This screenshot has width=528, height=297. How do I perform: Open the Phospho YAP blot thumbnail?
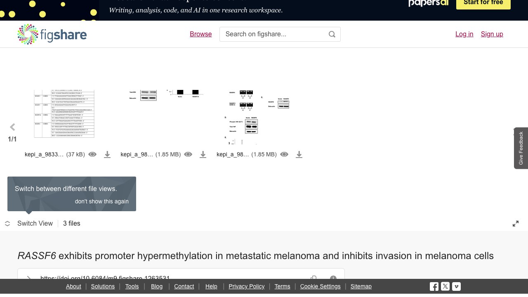point(259,117)
